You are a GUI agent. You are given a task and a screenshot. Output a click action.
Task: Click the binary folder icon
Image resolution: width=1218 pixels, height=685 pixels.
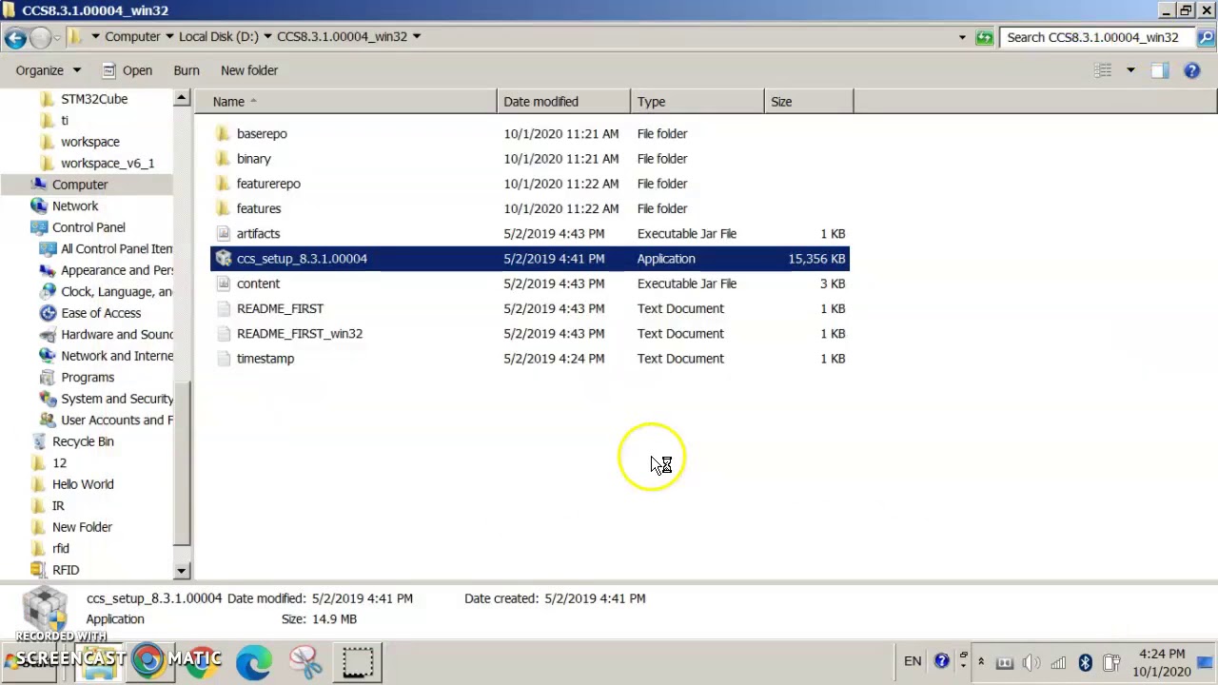point(224,159)
